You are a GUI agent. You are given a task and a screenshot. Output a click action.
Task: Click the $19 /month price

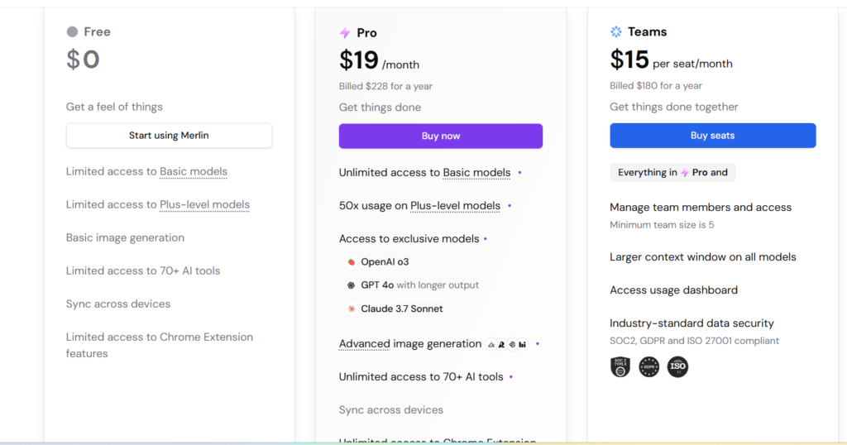[379, 60]
